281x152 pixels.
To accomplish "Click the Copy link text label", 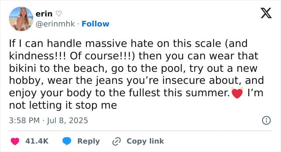I will (145, 141).
